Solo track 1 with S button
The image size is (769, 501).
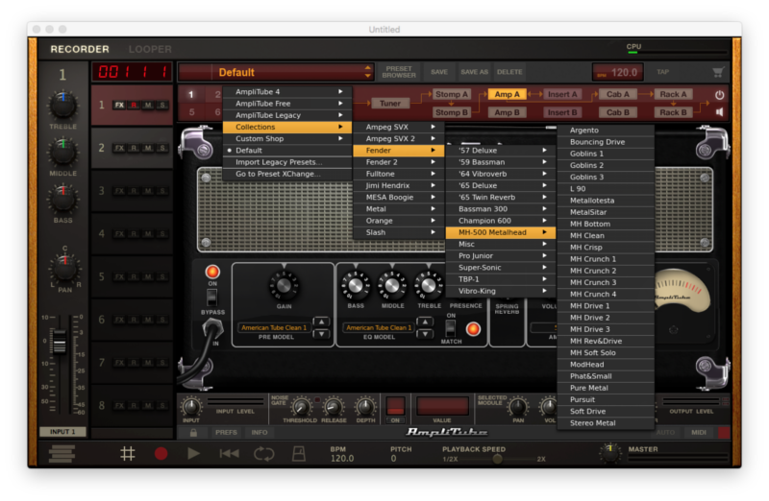click(162, 106)
